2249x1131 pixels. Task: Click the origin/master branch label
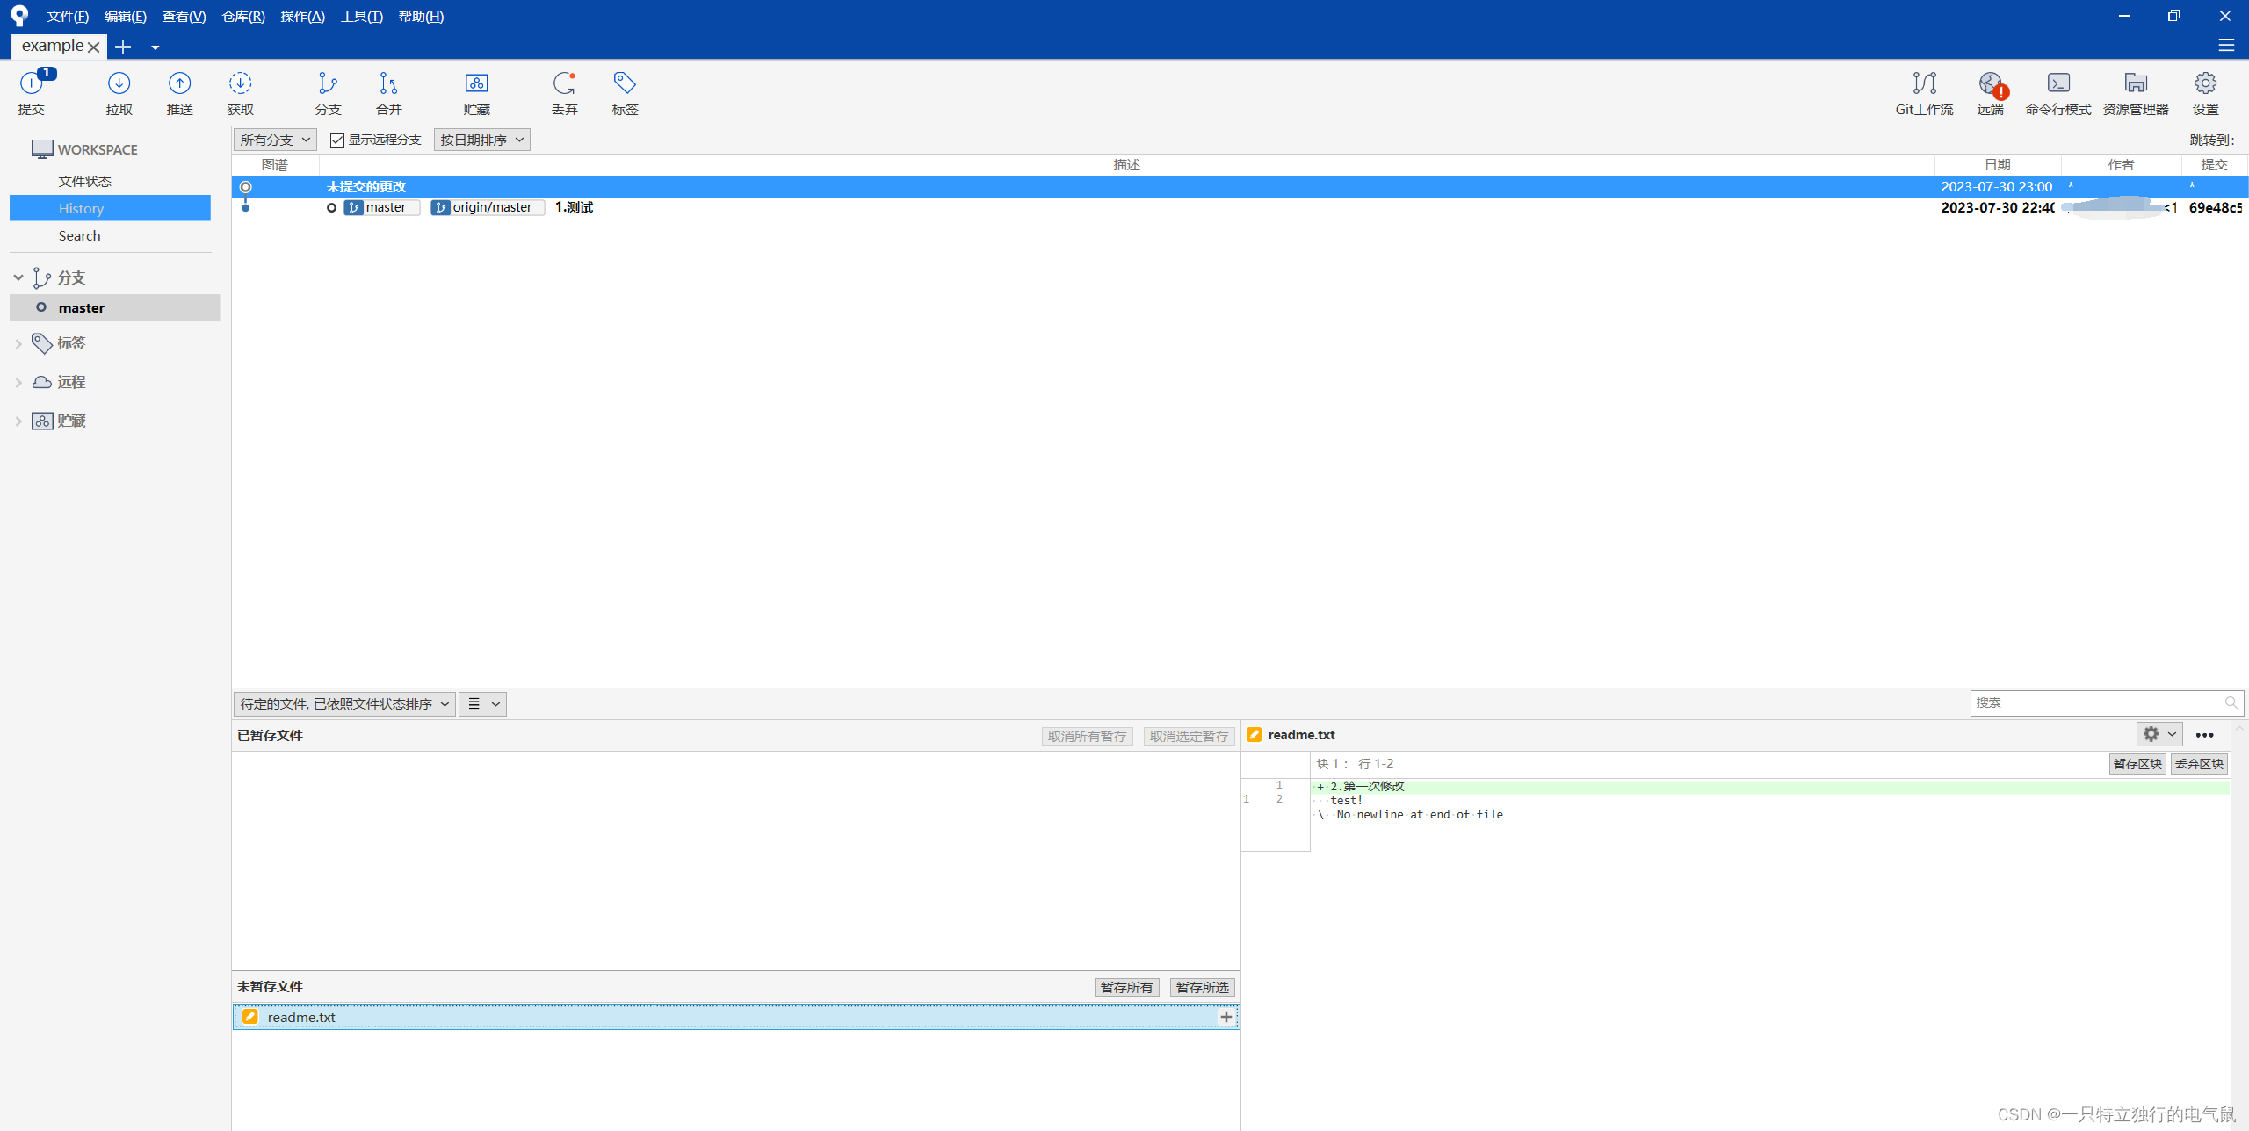coord(488,207)
